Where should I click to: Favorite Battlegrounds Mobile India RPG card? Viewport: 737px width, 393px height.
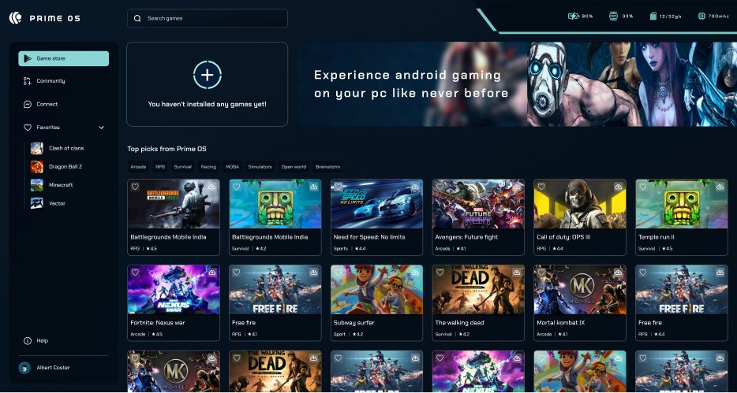tap(135, 187)
